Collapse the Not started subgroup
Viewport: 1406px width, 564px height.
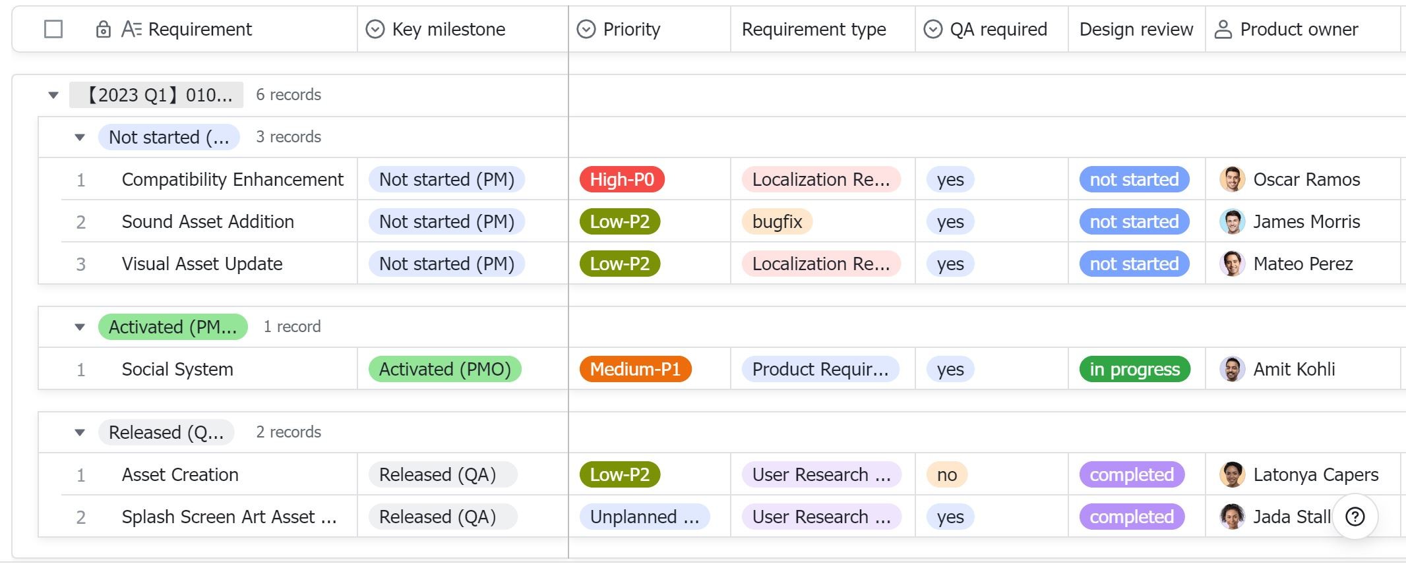click(x=80, y=137)
